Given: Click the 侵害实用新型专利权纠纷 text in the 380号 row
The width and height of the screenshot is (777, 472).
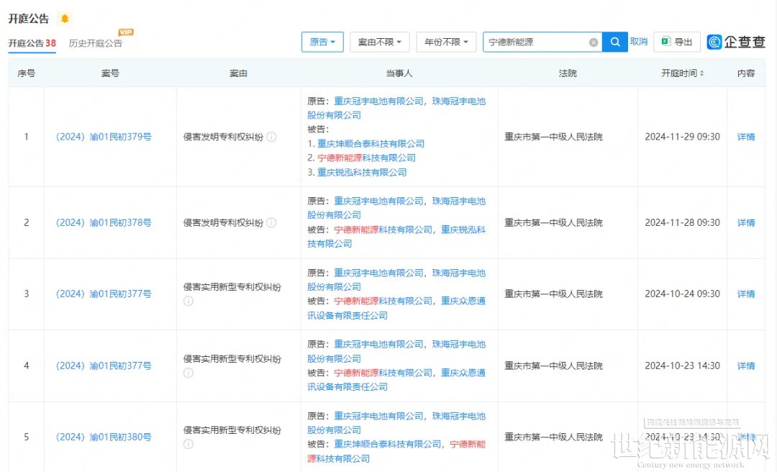Looking at the screenshot, I should coord(232,430).
